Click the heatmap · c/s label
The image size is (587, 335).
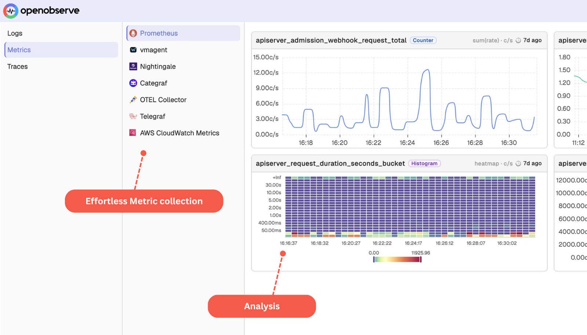(493, 163)
